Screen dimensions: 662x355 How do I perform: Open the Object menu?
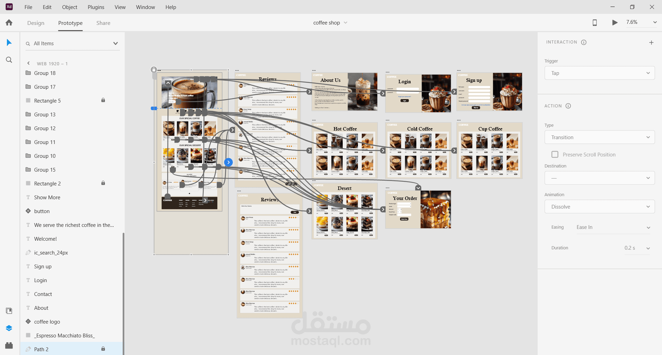pyautogui.click(x=69, y=7)
